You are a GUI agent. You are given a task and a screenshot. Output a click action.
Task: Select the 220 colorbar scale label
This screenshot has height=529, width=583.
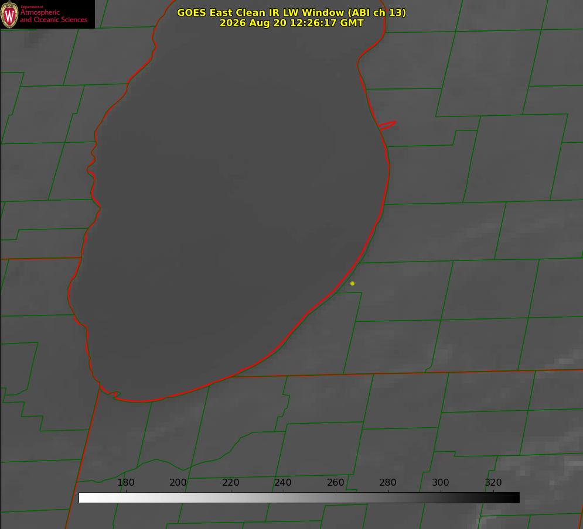click(x=230, y=482)
